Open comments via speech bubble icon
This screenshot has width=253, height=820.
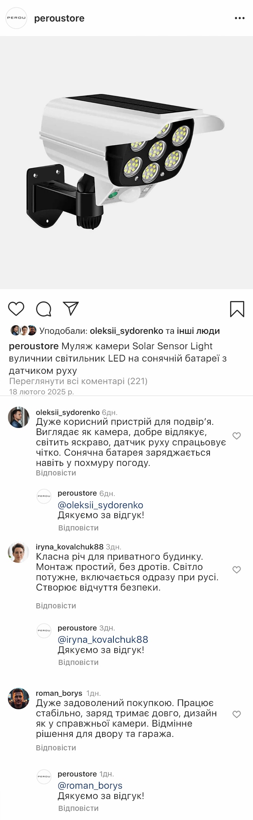click(x=43, y=309)
